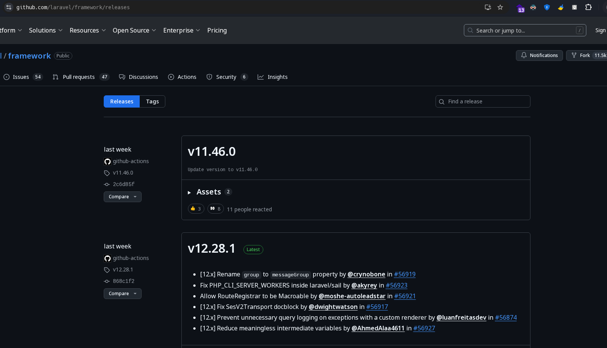
Task: Toggle the eyes reaction with 8
Action: (x=215, y=209)
